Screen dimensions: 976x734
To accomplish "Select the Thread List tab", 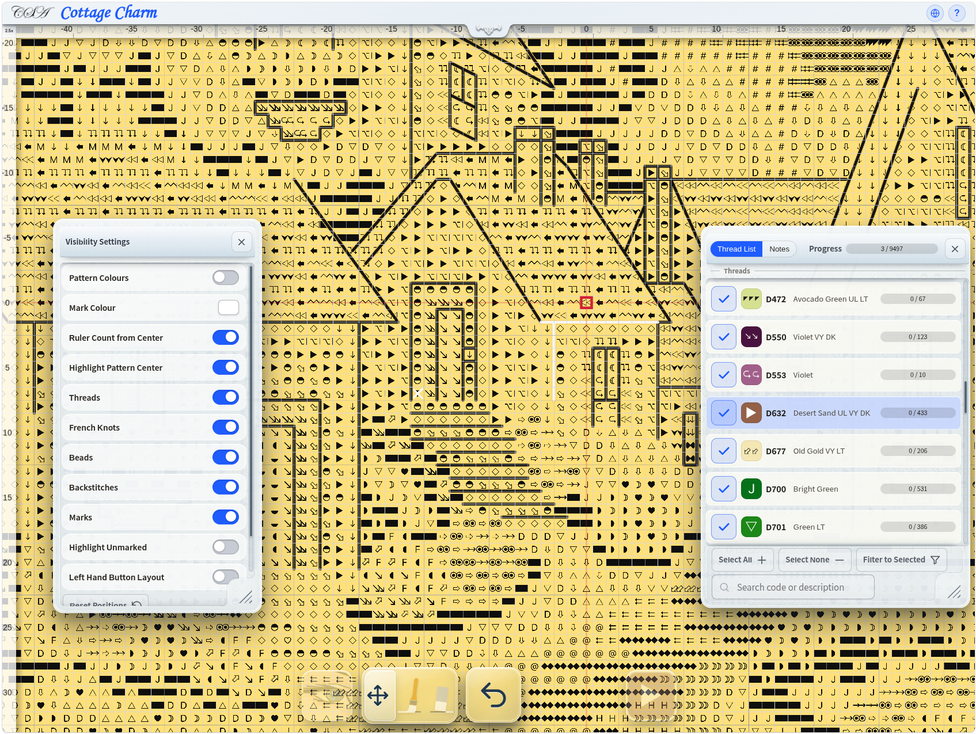I will point(736,249).
